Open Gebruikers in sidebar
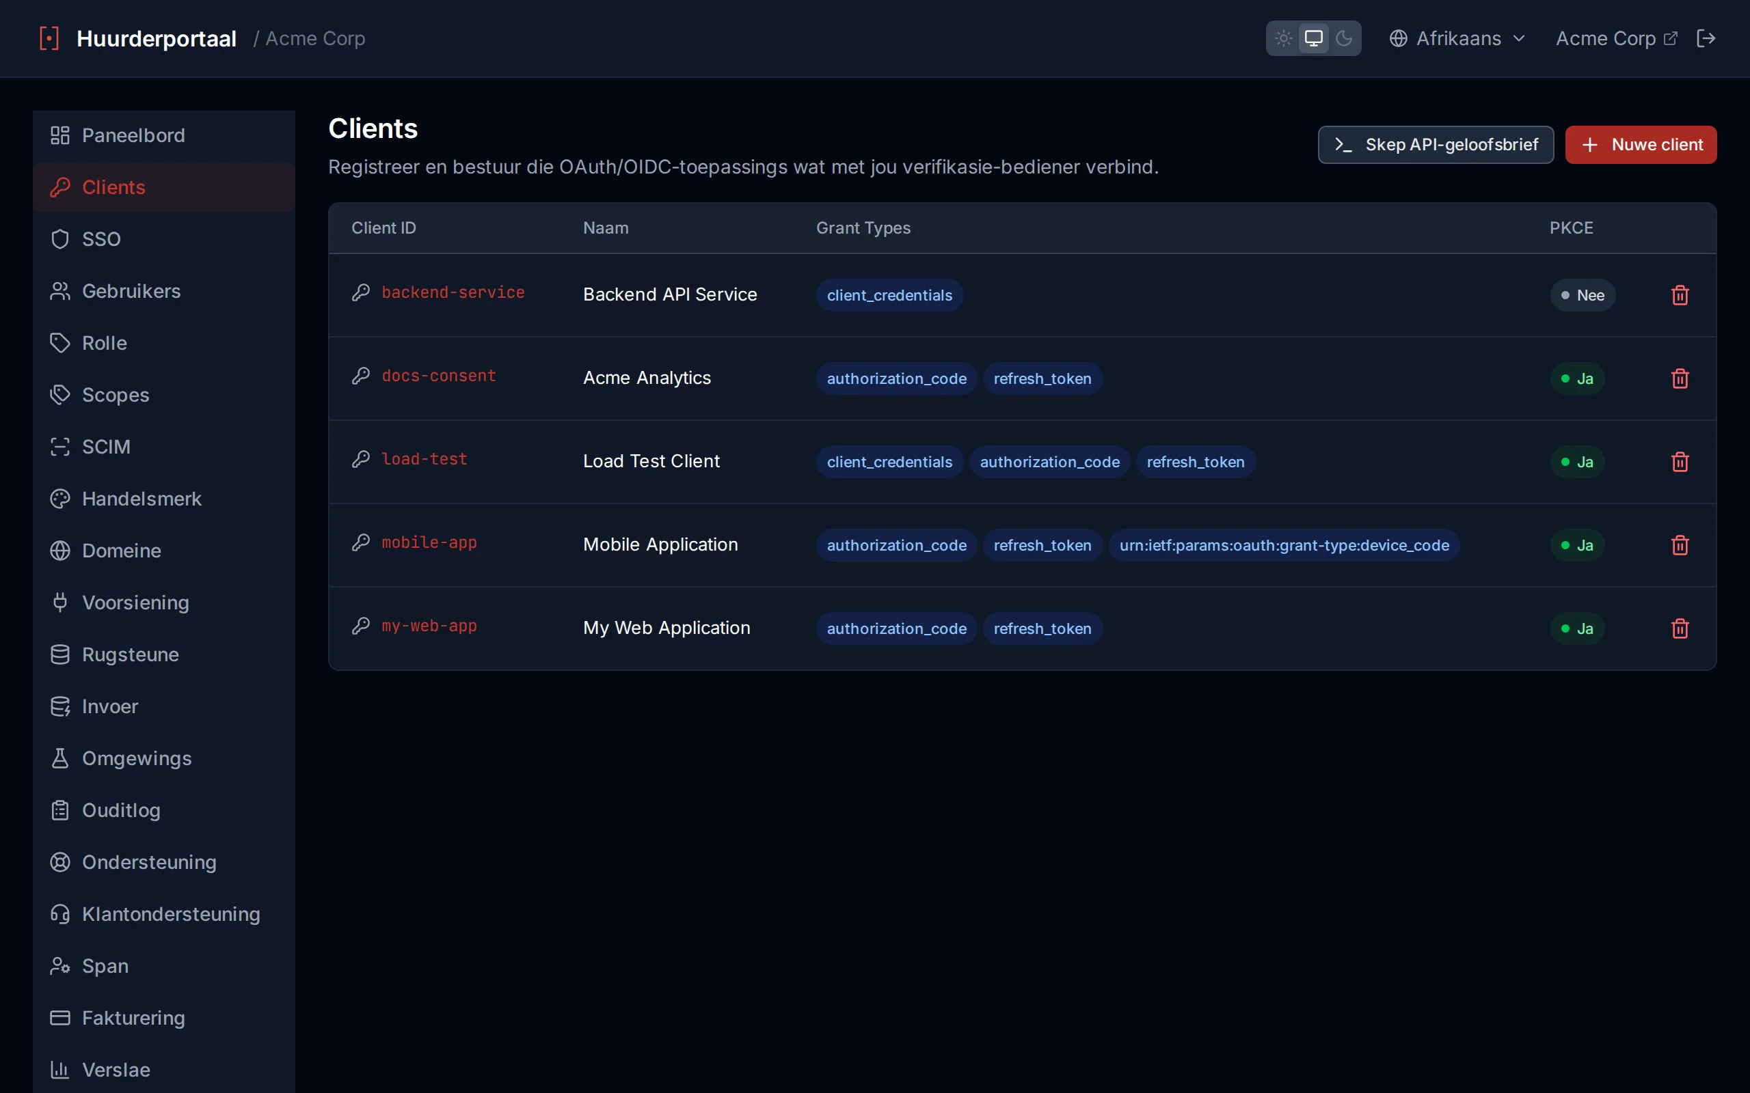1750x1093 pixels. click(163, 291)
